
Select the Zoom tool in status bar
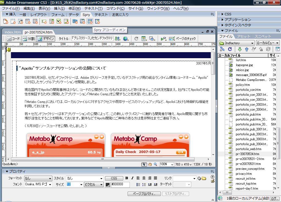155,164
